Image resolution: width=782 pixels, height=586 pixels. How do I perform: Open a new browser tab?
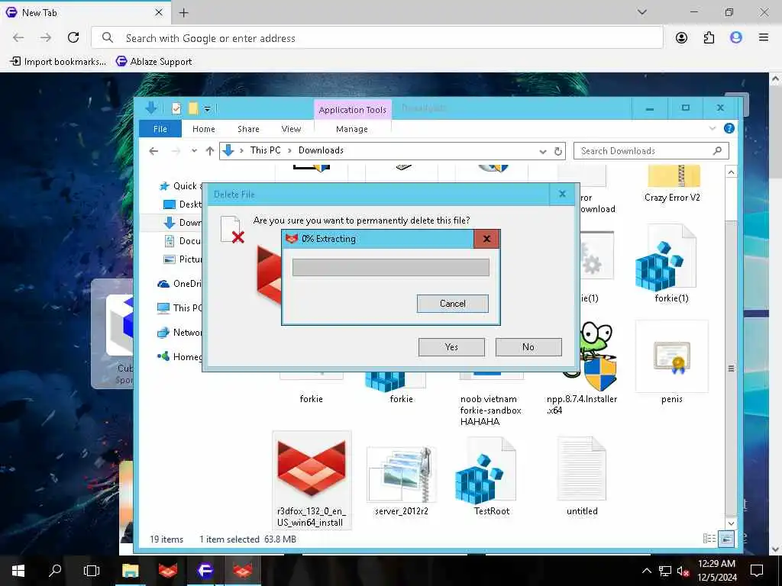click(x=183, y=13)
